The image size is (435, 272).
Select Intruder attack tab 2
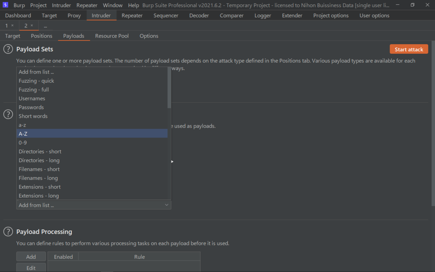[26, 25]
